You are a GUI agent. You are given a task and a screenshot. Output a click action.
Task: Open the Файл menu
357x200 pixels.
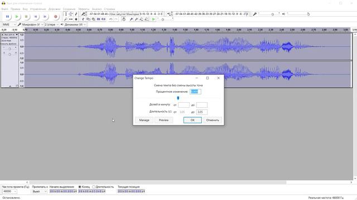tap(4, 9)
